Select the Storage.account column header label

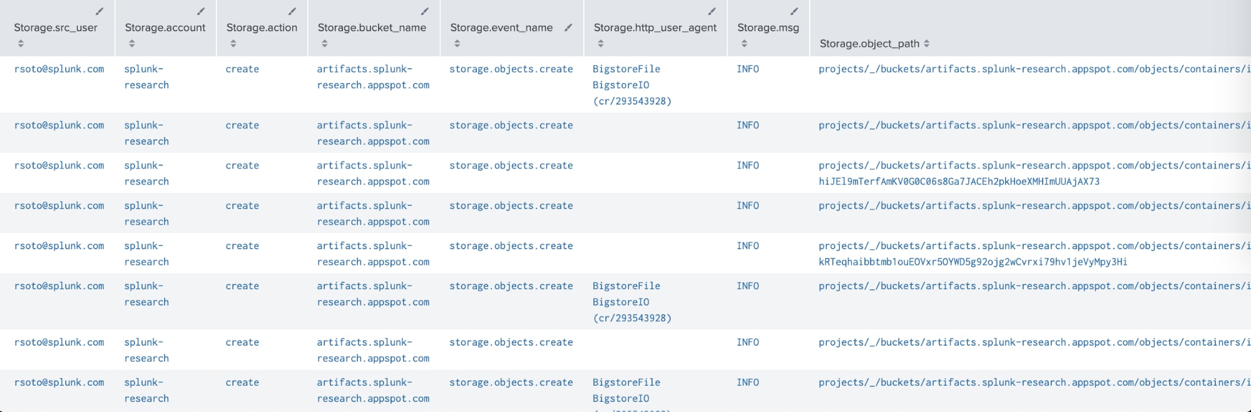coord(165,28)
